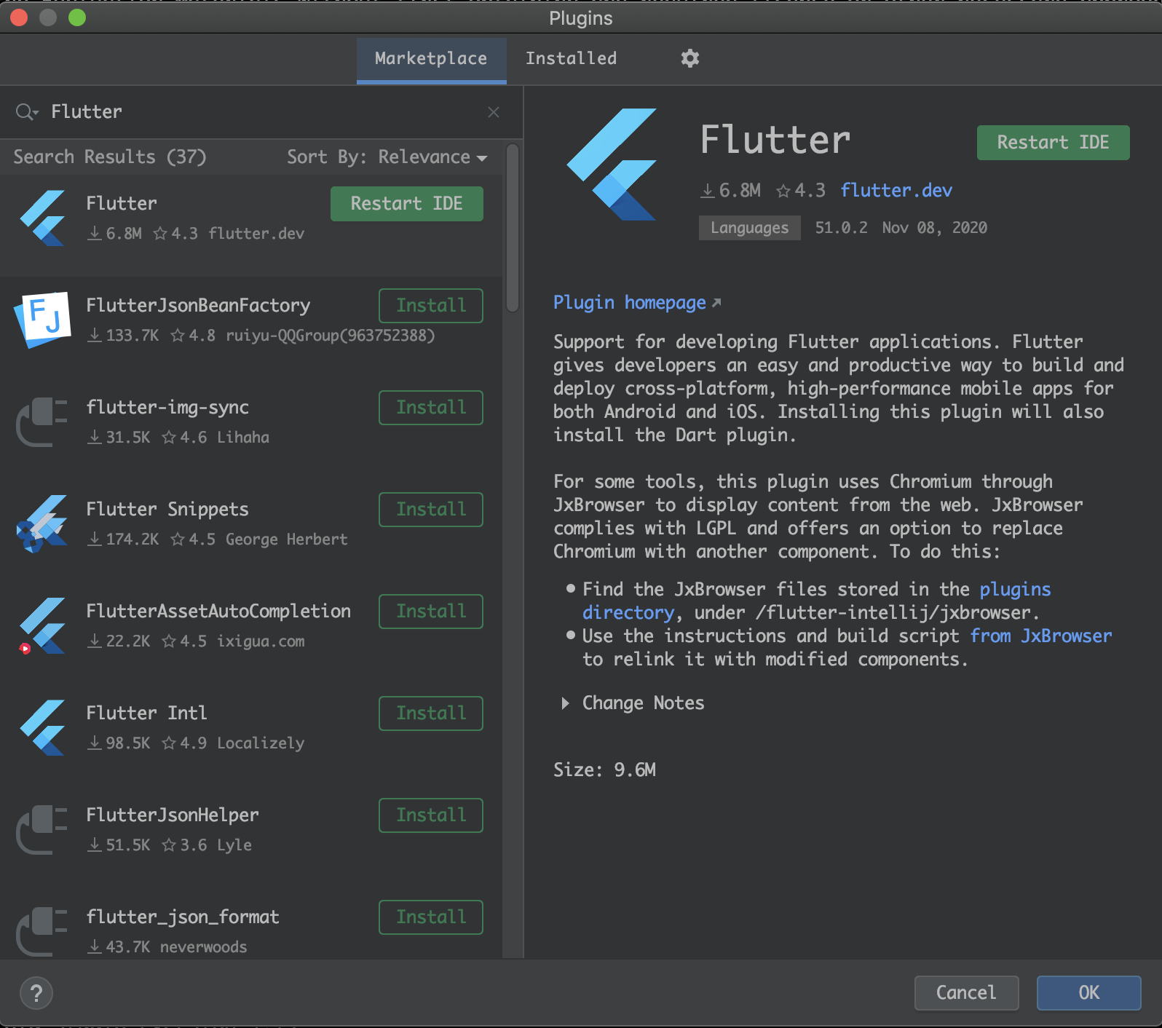Click the flutter_json_format plugin name
The height and width of the screenshot is (1028, 1162).
tap(183, 917)
